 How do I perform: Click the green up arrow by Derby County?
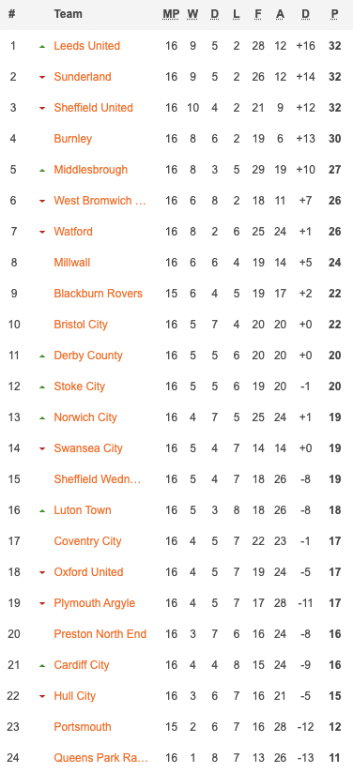42,356
